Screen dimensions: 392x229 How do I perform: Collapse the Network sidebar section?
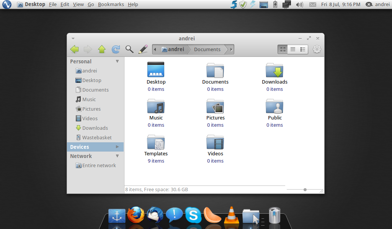(117, 156)
